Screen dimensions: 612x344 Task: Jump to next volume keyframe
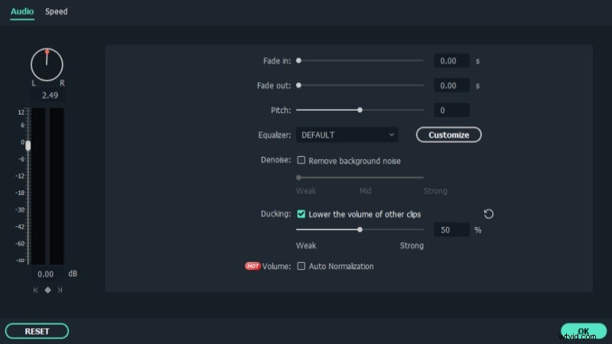point(60,290)
